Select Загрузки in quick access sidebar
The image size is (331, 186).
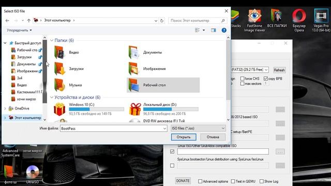[x=24, y=57]
